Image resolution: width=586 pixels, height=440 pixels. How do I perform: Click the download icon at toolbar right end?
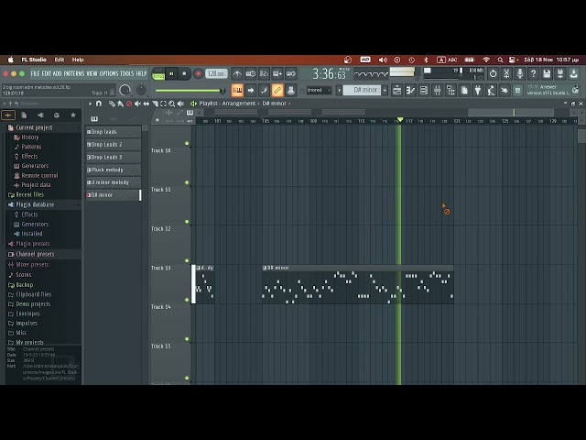pos(574,73)
